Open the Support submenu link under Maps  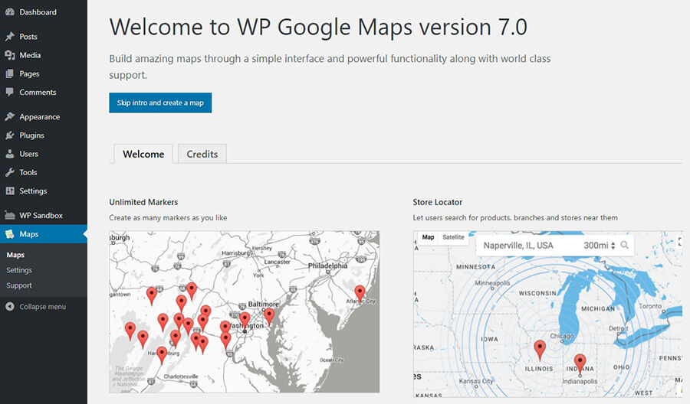[19, 285]
